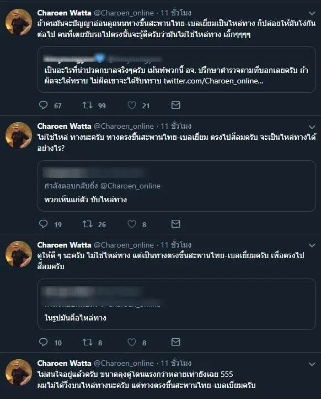321x399 pixels.
Task: Like the third tweet's heart icon
Action: coord(132,342)
